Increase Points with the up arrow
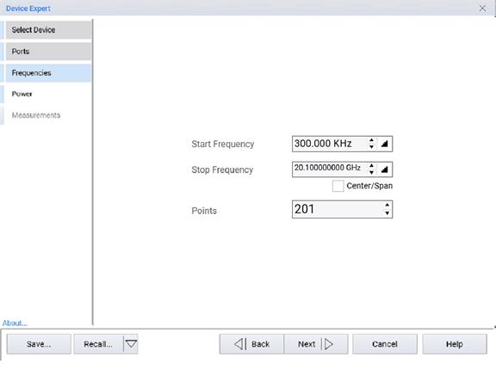The height and width of the screenshot is (369, 496). point(387,205)
